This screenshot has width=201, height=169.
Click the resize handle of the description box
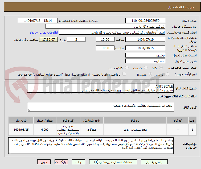[28, 91]
